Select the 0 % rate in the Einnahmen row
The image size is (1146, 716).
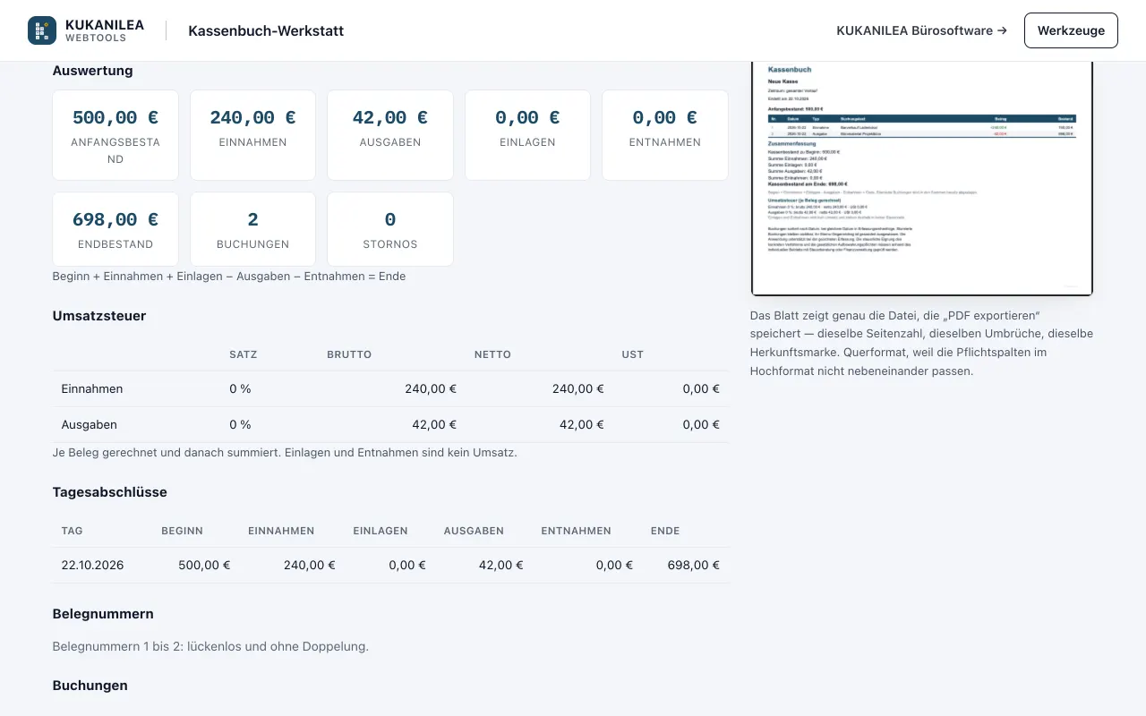(x=241, y=389)
